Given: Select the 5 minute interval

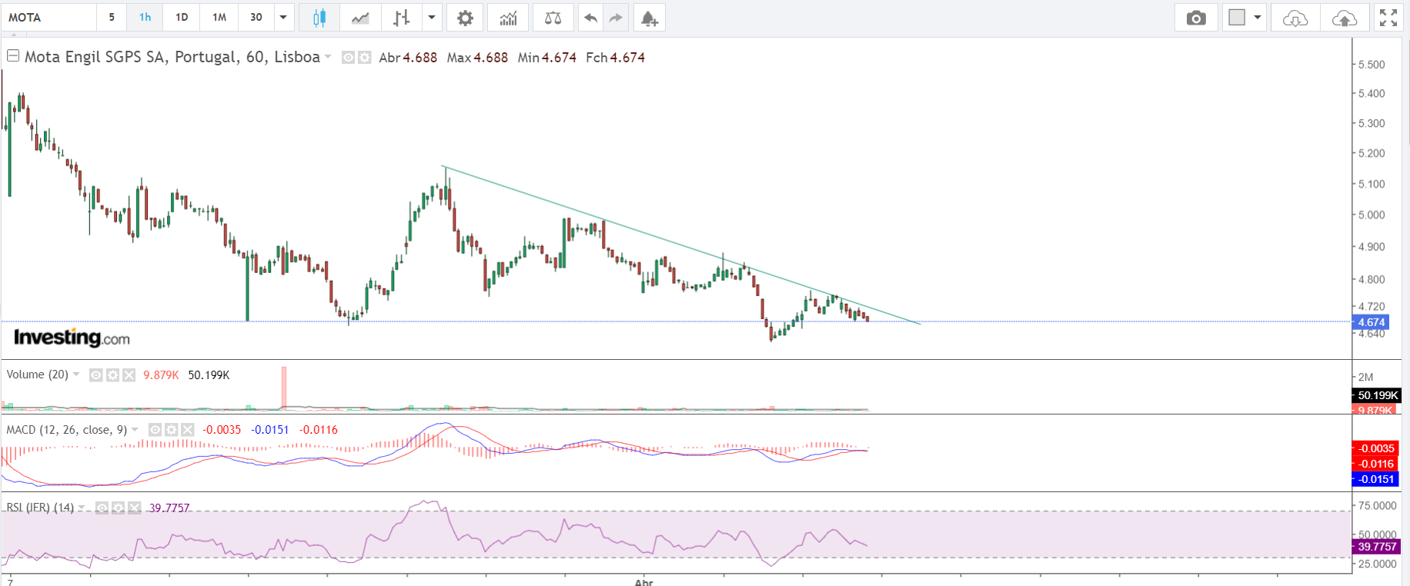Looking at the screenshot, I should click(112, 18).
